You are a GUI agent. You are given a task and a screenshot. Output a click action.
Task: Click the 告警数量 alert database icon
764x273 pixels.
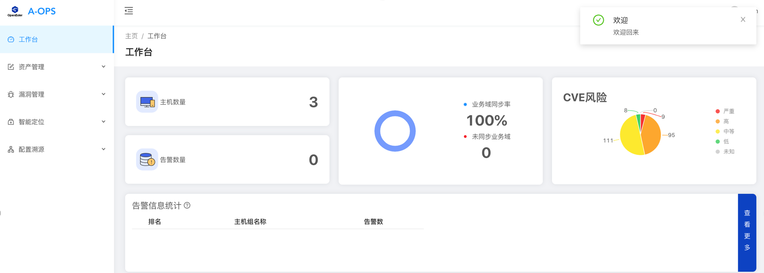pyautogui.click(x=147, y=160)
